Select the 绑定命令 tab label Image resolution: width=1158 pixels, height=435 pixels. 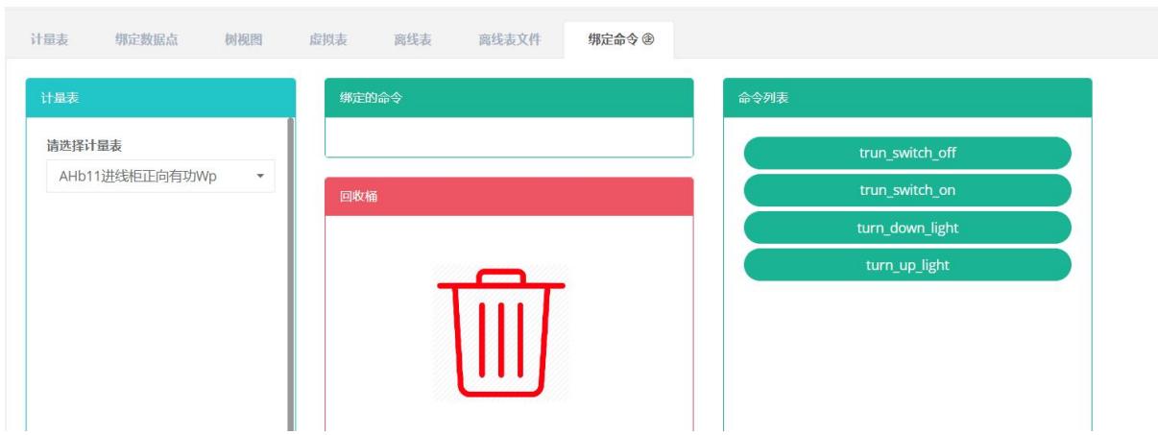[x=613, y=40]
